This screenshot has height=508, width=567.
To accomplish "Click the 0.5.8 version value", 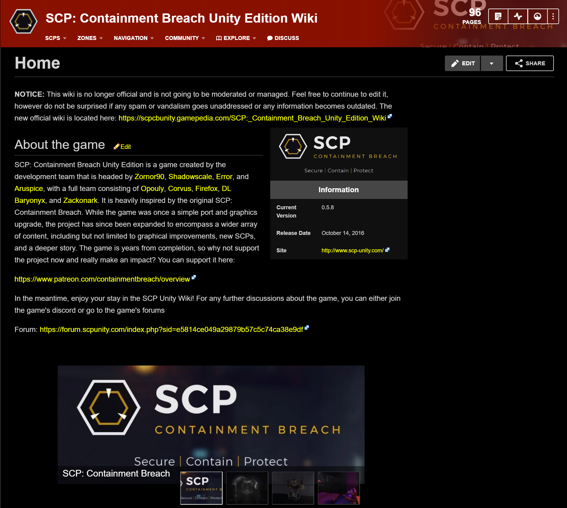I will (x=328, y=207).
